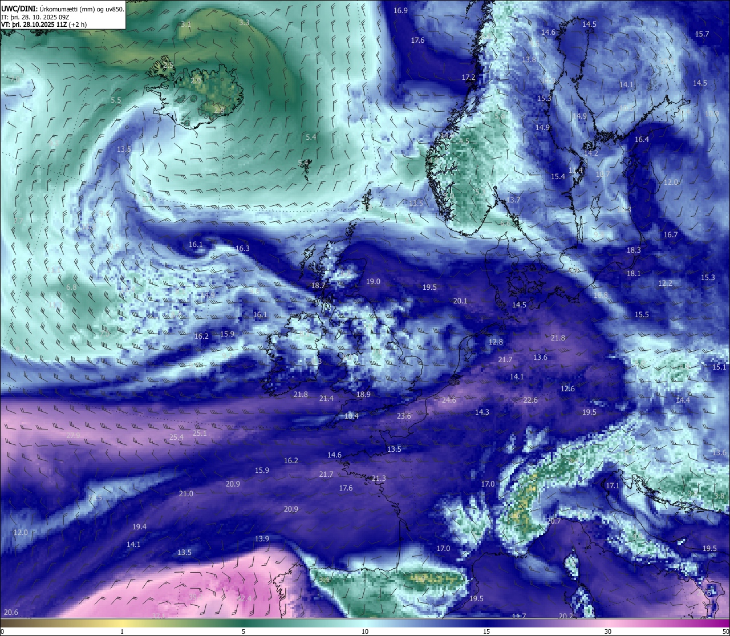Screen dimensions: 730x636
Task: Click the map value 2.8 over Iceland
Action: pyautogui.click(x=219, y=110)
